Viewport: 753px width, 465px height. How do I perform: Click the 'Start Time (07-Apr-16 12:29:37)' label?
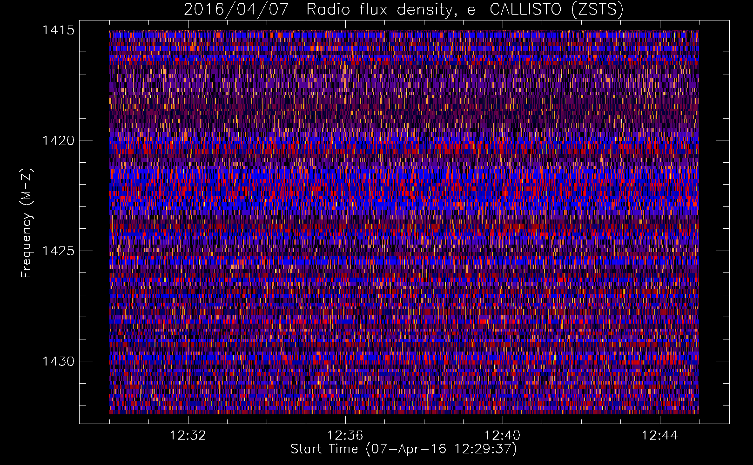pos(403,449)
